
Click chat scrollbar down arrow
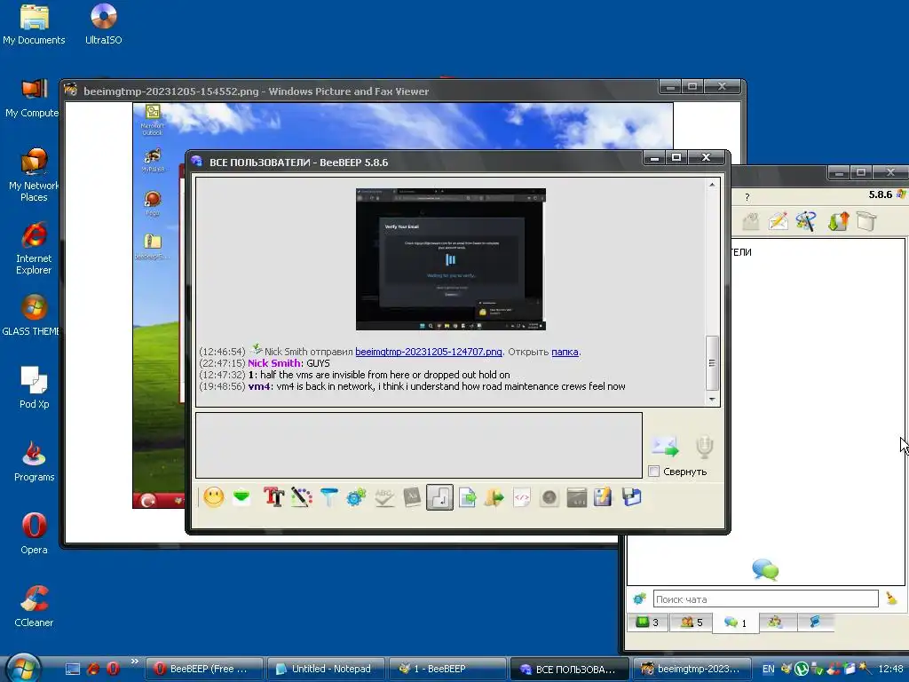712,399
